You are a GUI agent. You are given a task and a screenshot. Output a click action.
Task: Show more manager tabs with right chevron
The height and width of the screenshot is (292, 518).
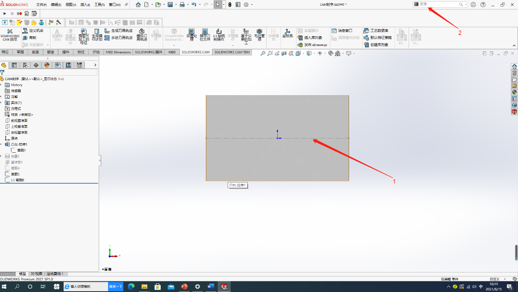click(95, 65)
